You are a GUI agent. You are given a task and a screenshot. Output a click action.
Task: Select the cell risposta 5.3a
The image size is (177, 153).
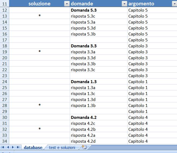click(99, 22)
